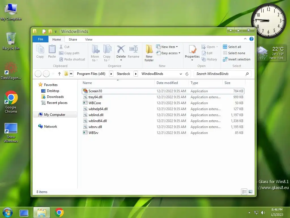
Task: Open the Open button dropdown
Action: tap(217, 47)
